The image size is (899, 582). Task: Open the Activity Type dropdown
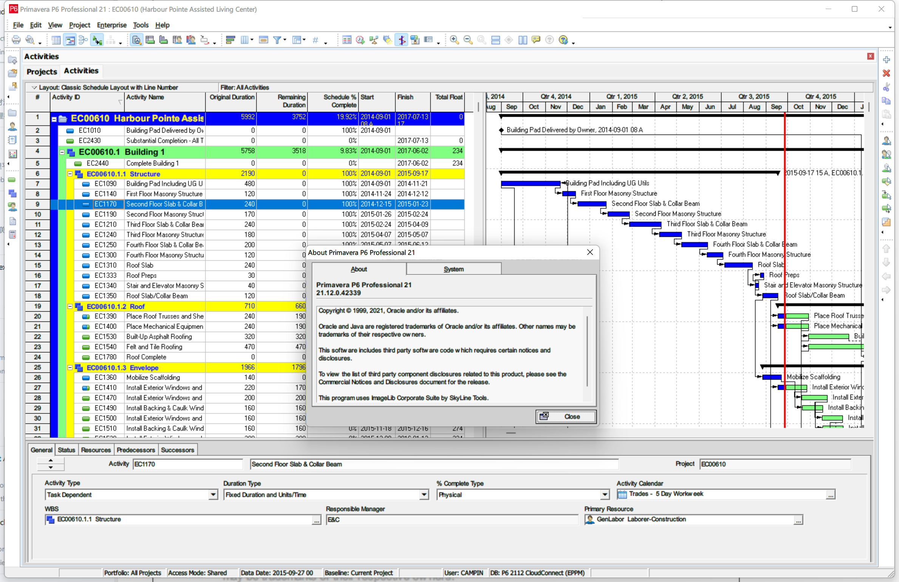(213, 494)
